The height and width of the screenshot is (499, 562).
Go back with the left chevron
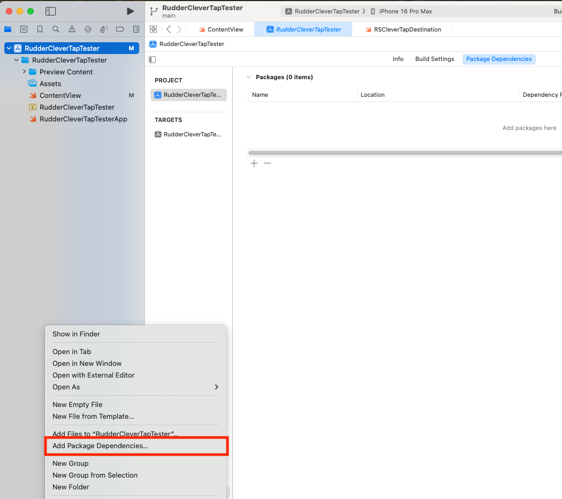point(169,29)
